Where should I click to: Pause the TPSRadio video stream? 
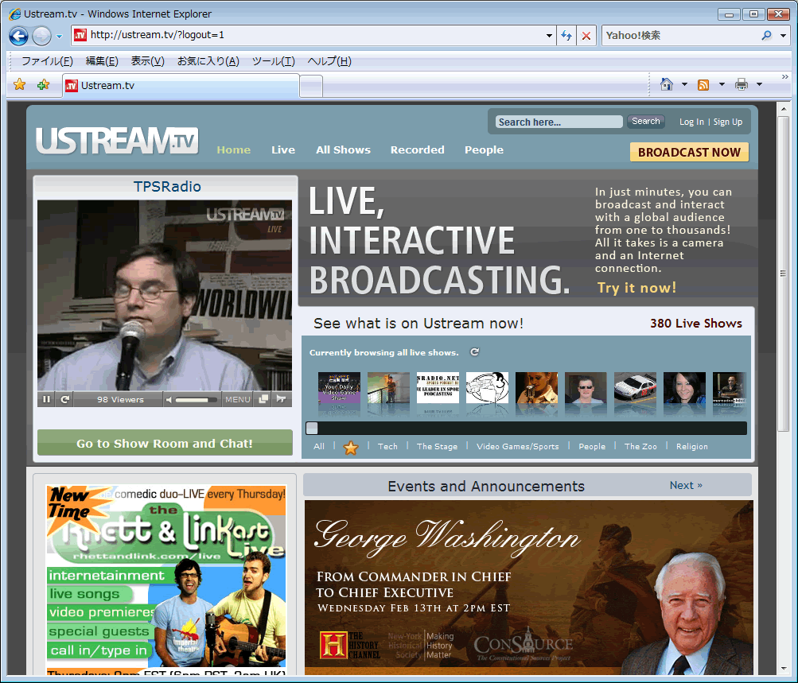[x=46, y=399]
